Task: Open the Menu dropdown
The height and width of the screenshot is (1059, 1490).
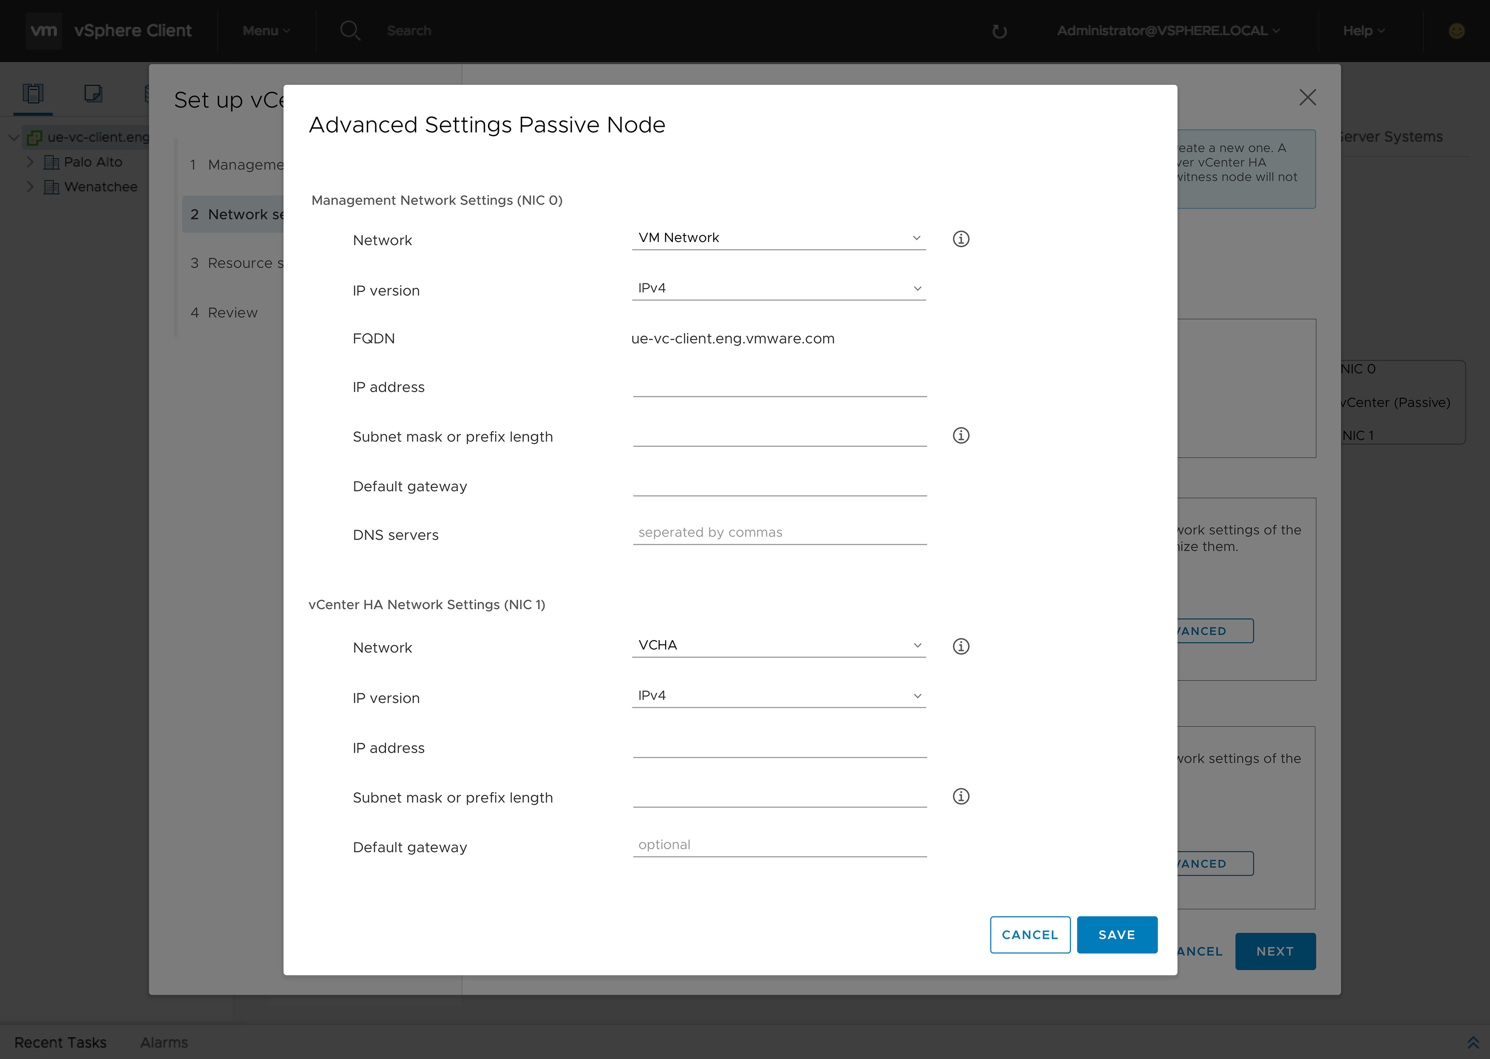Action: click(x=266, y=31)
